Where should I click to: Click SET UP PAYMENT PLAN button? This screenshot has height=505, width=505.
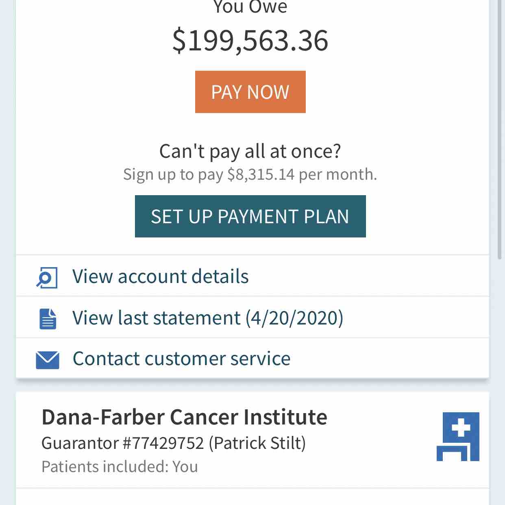pyautogui.click(x=250, y=216)
